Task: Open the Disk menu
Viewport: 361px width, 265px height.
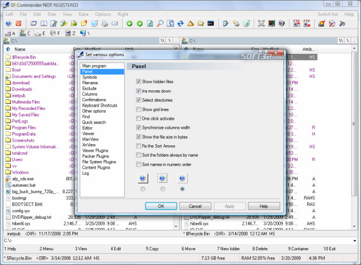Action: (52, 14)
